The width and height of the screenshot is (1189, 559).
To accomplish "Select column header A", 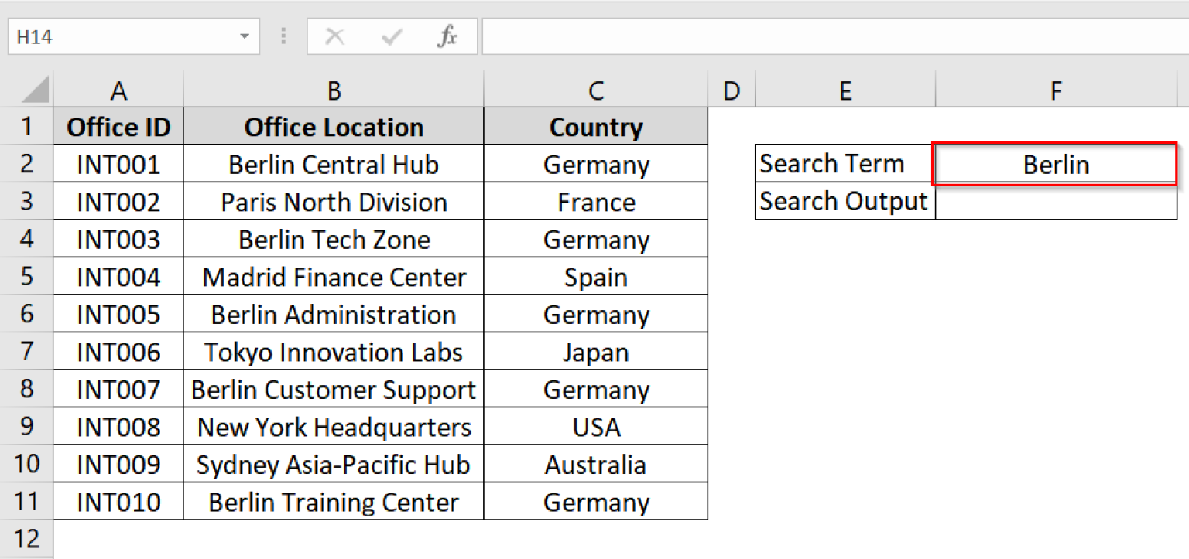I will tap(118, 89).
